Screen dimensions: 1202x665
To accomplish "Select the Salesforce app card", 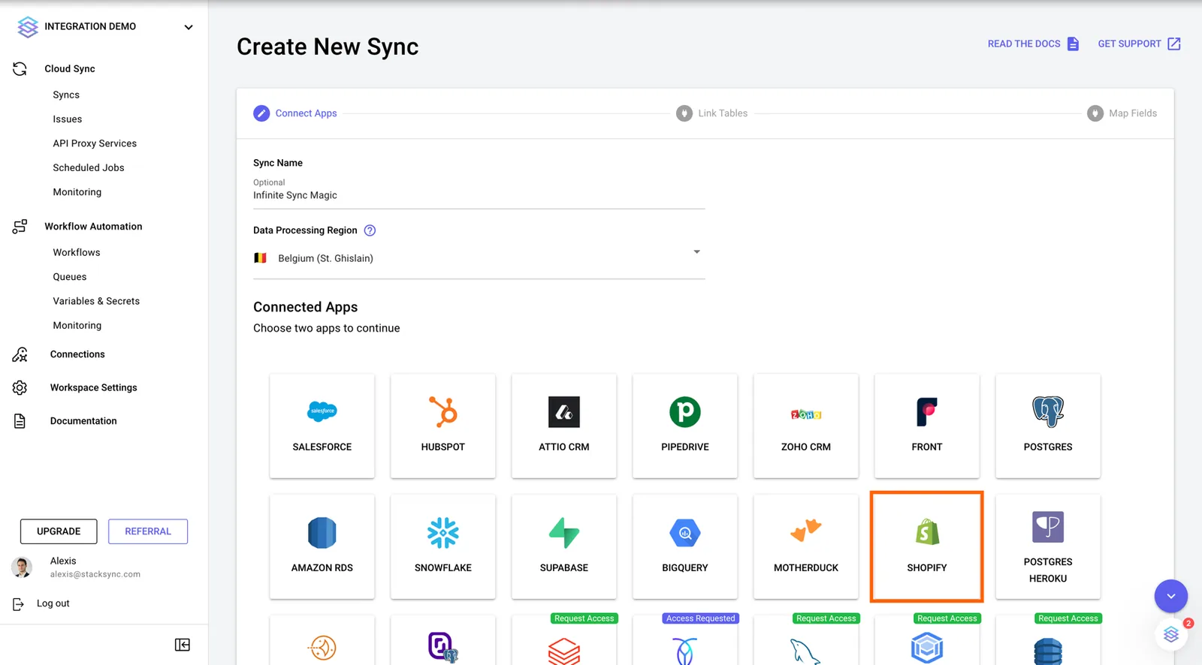I will [322, 426].
